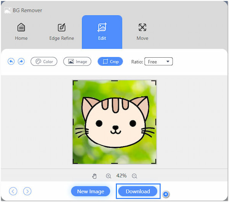Switch to the Edge Refine tab
The width and height of the screenshot is (229, 202).
pos(61,32)
